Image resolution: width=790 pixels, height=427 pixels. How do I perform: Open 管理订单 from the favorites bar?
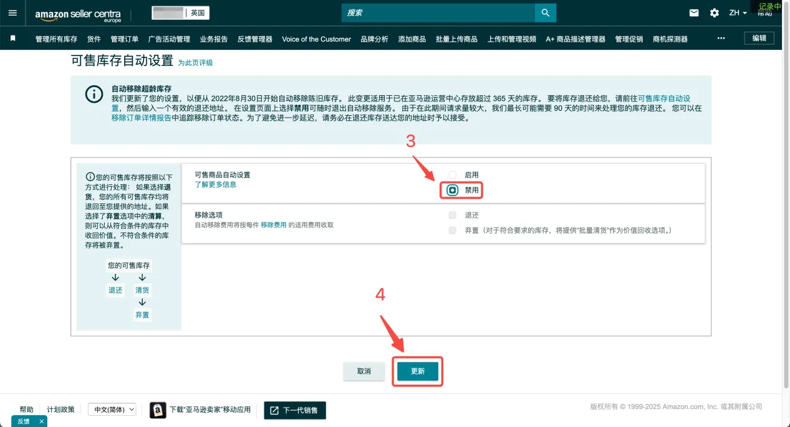click(x=125, y=39)
